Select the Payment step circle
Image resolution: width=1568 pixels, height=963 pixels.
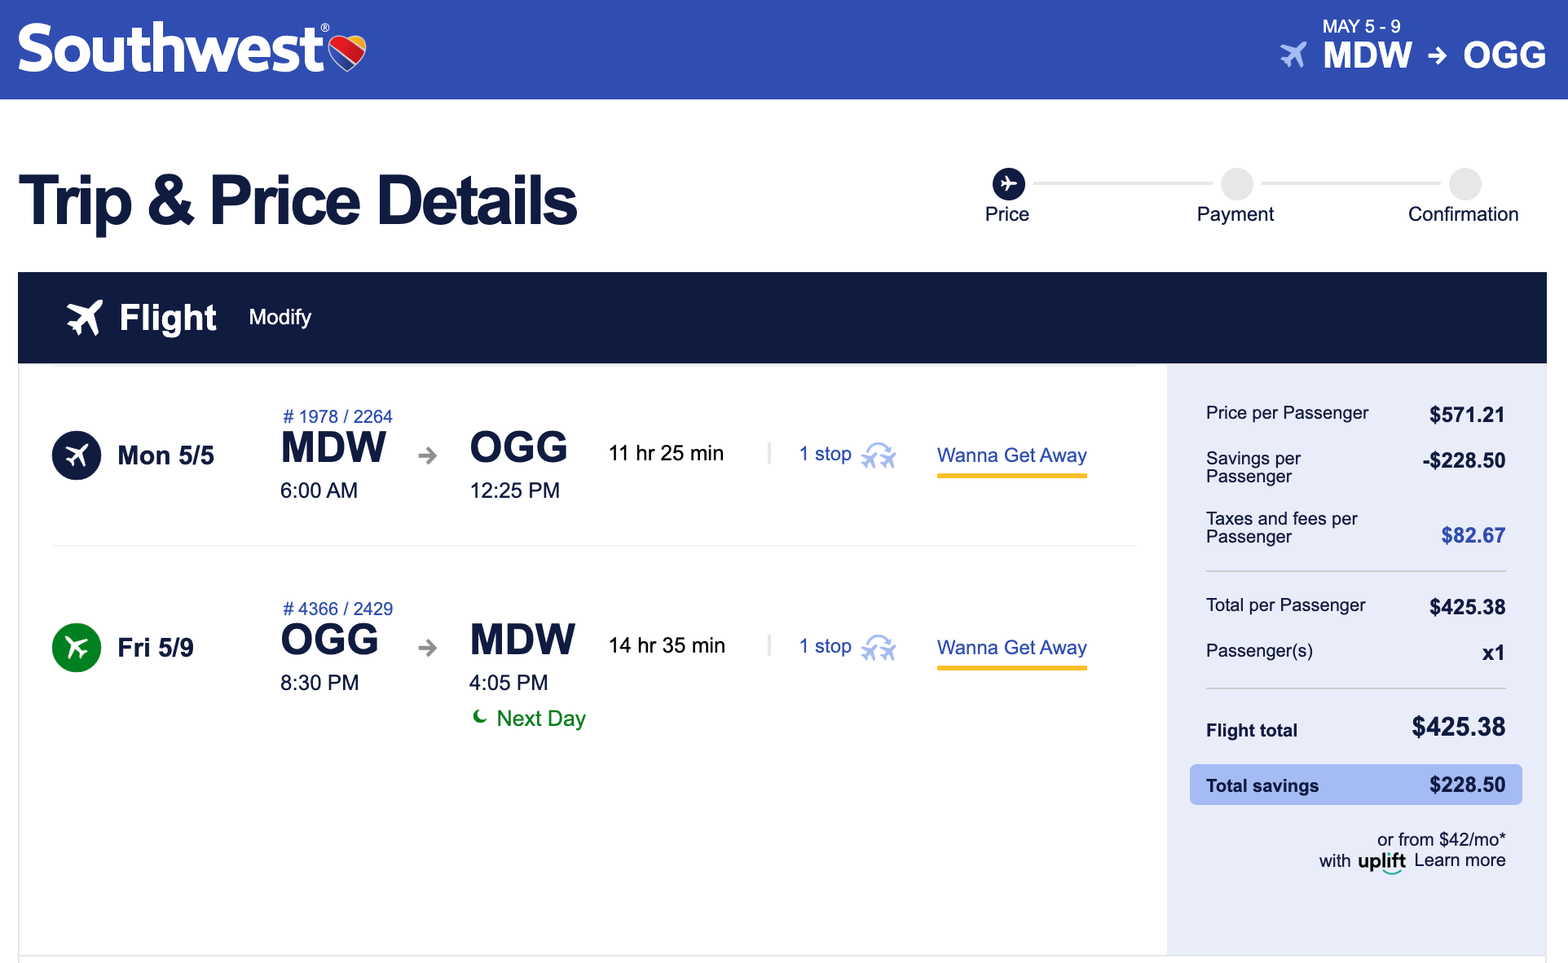tap(1236, 184)
